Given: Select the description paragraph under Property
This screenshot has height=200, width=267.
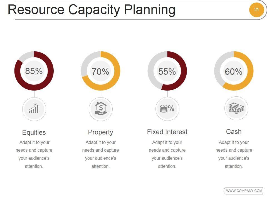Looking at the screenshot, I should [100, 154].
